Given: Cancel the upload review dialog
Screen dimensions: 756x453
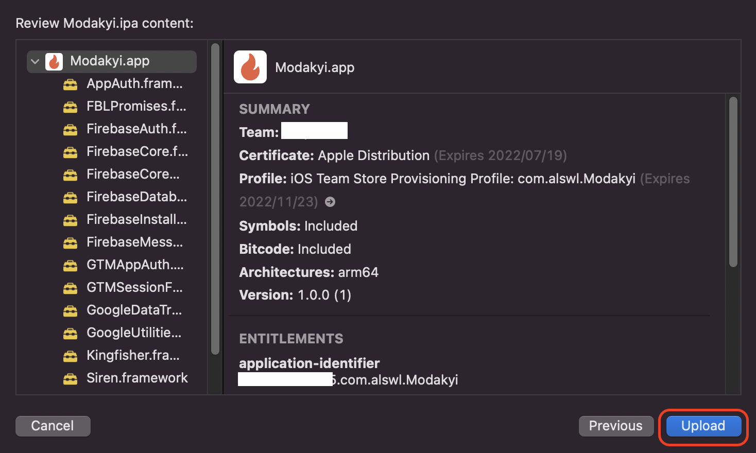Looking at the screenshot, I should 53,426.
